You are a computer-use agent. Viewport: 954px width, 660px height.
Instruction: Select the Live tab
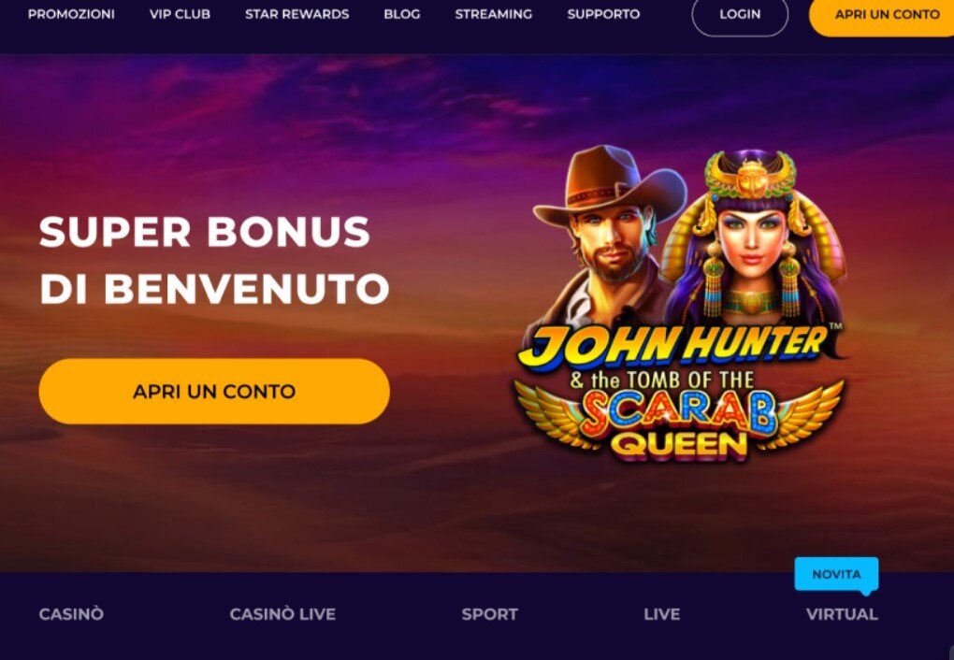coord(662,614)
